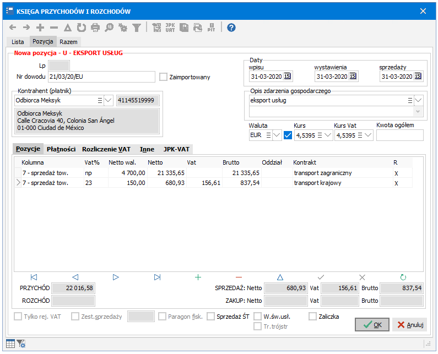
Task: Uncheck the currency rate checkbox beside EUR
Action: [x=288, y=135]
